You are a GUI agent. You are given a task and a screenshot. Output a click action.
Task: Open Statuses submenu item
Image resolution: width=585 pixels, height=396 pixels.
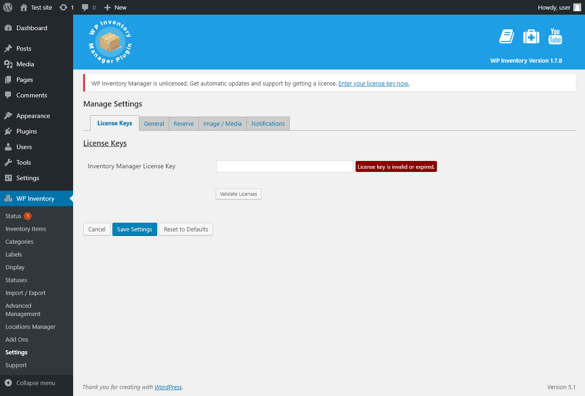click(x=37, y=280)
